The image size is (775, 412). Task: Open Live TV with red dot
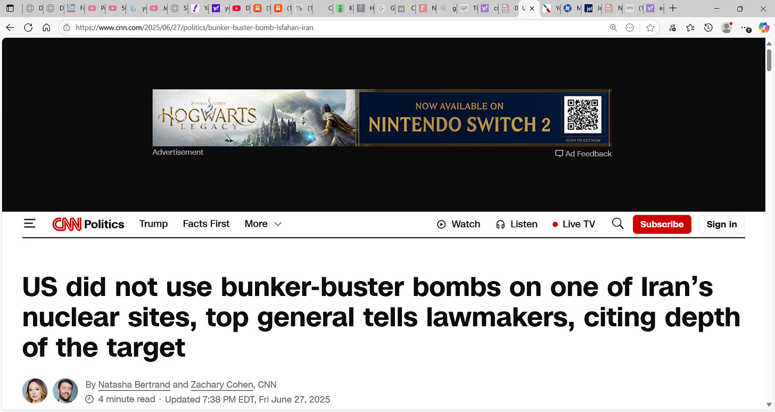click(x=574, y=224)
